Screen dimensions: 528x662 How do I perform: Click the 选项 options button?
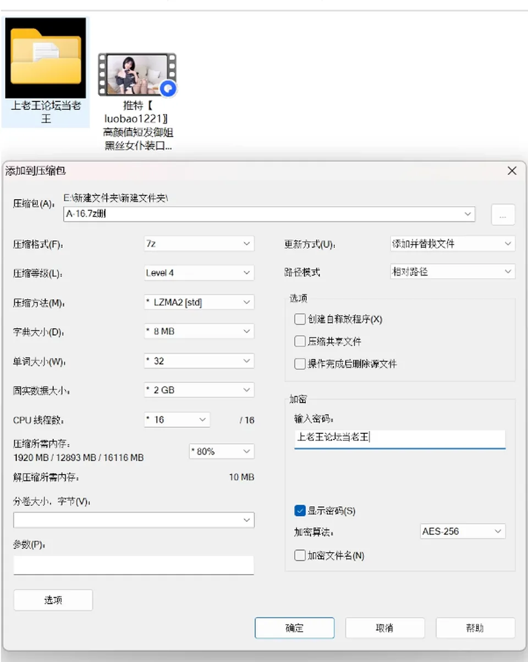(x=53, y=600)
